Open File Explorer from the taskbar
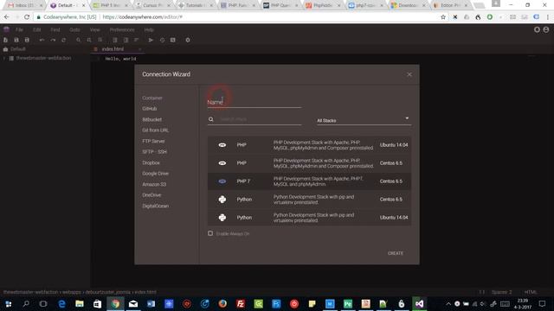Screen dimensions: 554x311 click(80, 303)
